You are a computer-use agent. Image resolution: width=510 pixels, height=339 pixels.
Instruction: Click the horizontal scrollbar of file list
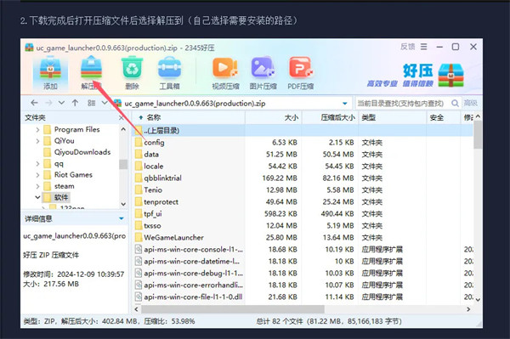(x=232, y=309)
